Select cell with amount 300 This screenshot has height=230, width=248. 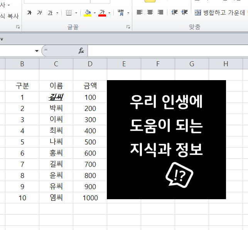pyautogui.click(x=90, y=119)
